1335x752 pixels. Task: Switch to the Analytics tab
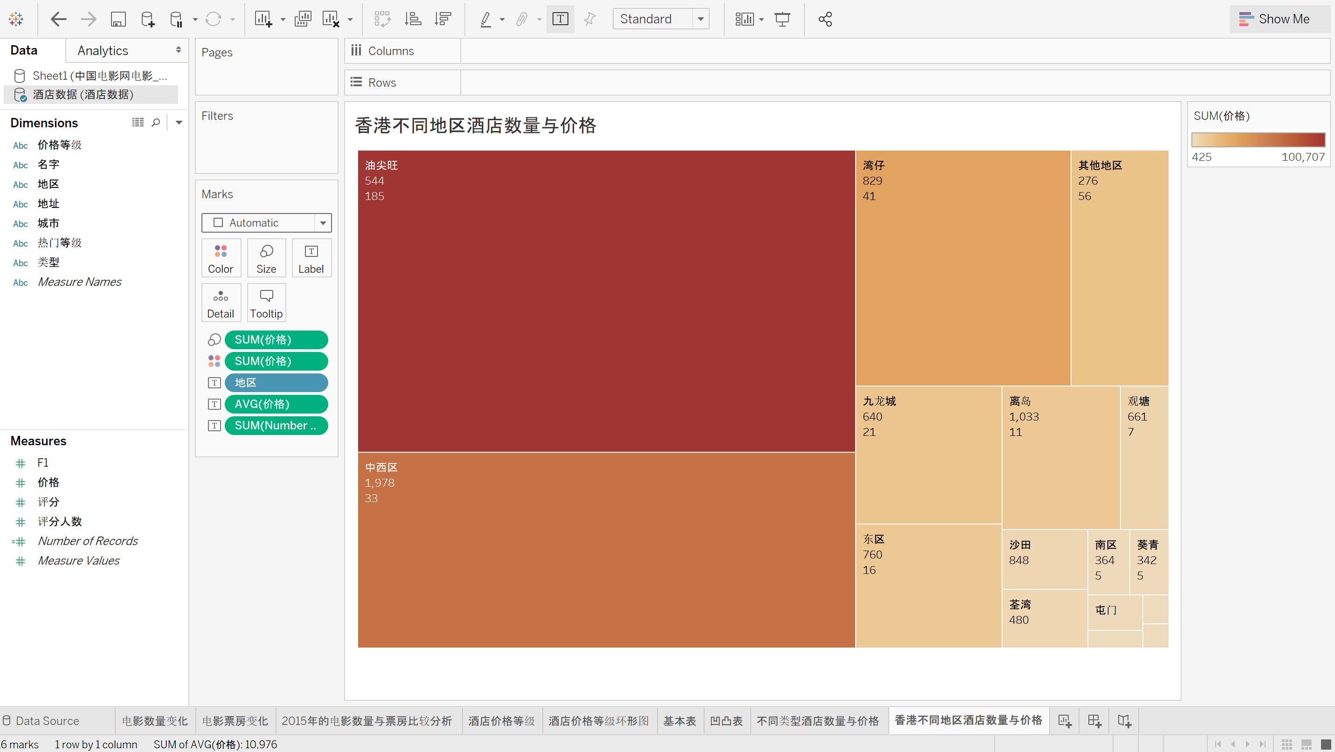click(103, 50)
